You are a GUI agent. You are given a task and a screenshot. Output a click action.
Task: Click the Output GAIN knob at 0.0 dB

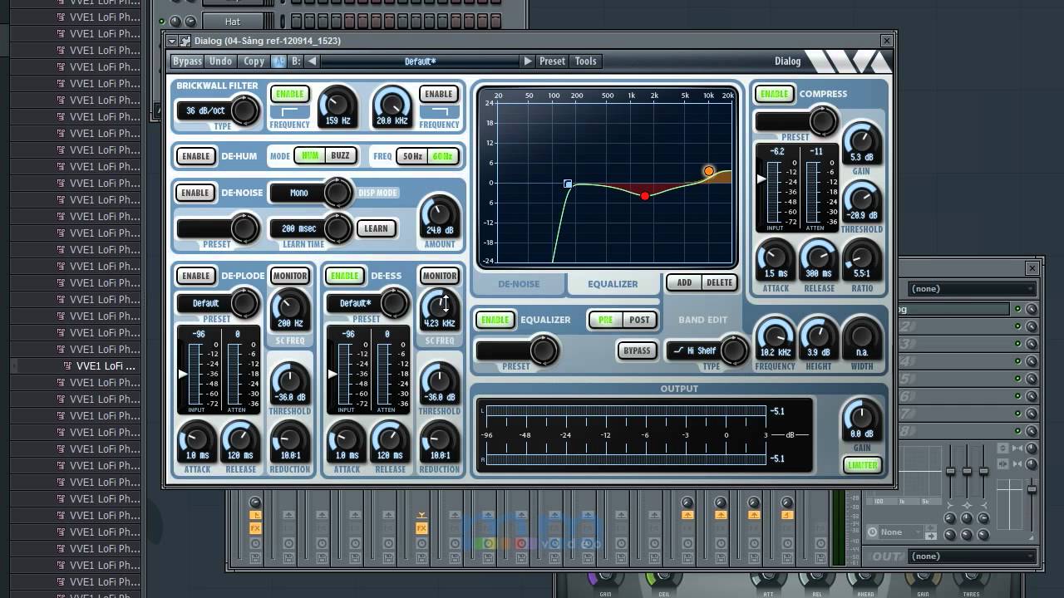coord(861,420)
